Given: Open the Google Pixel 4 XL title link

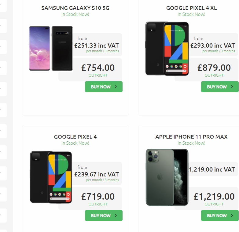Looking at the screenshot, I should (191, 8).
